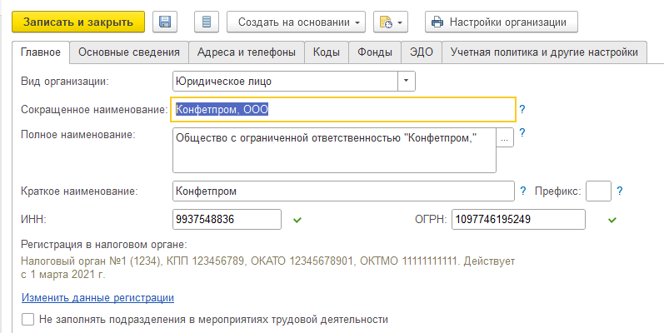Click the question mark beside Префикс
Screen dimensions: 664x333
[x=620, y=191]
